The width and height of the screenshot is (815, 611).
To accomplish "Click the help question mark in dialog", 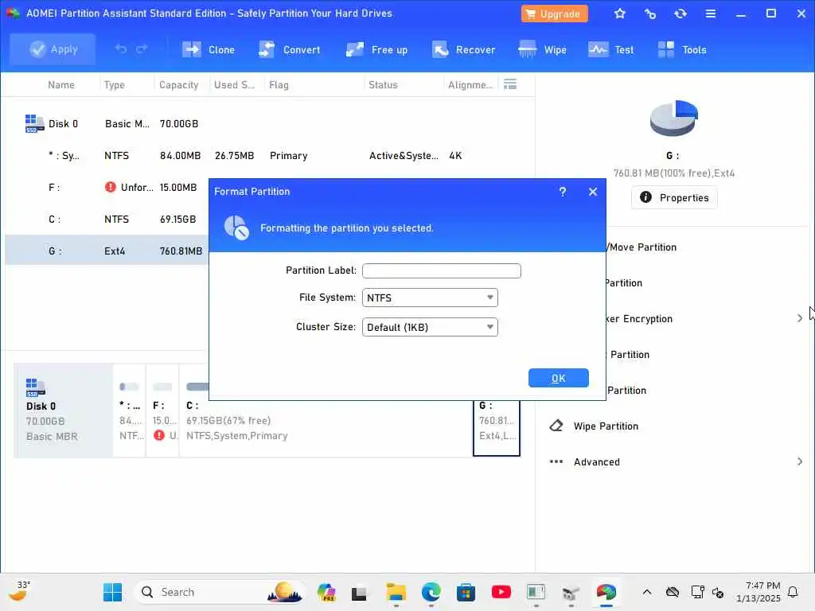I will point(563,192).
